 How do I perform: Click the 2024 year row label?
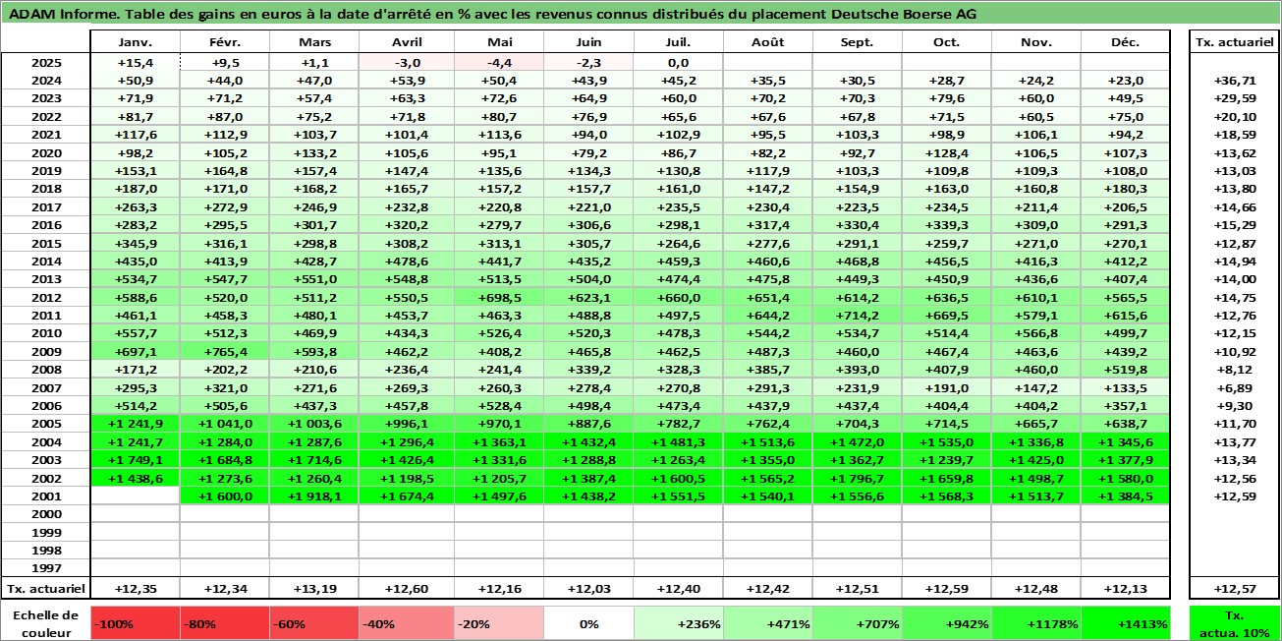coord(46,80)
